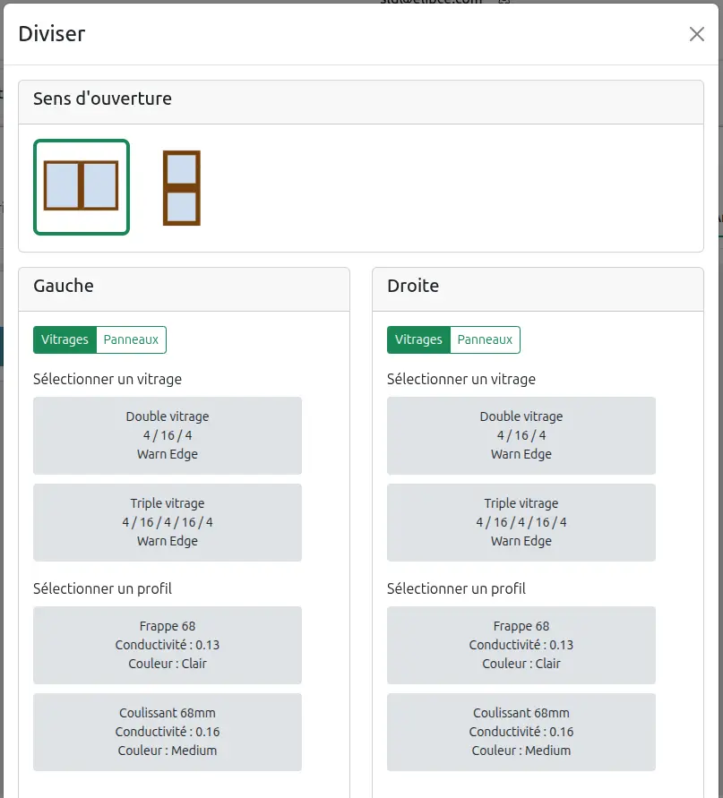
Task: Click the Sens d'ouverture section header
Action: coord(102,99)
